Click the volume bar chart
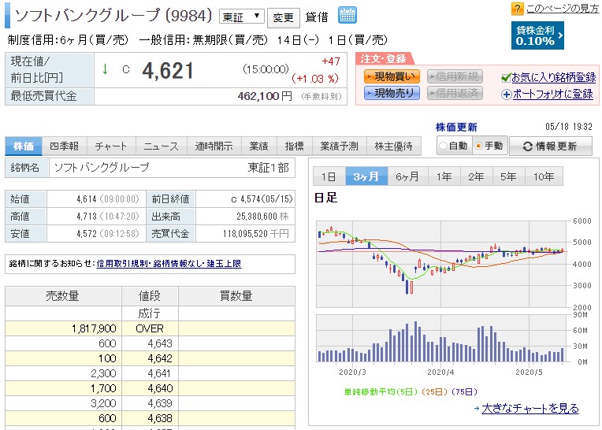The width and height of the screenshot is (602, 430). 441,339
